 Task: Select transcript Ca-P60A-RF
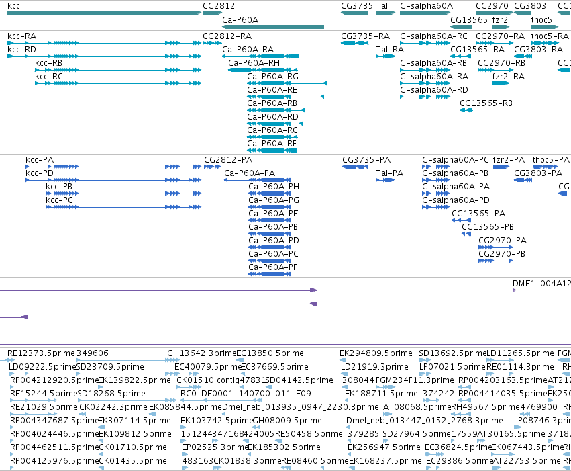coord(272,144)
